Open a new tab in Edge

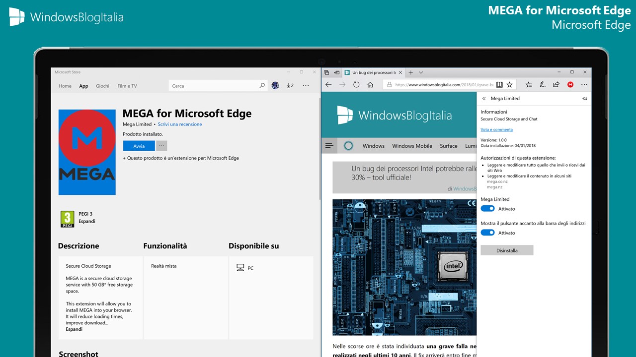coord(411,72)
